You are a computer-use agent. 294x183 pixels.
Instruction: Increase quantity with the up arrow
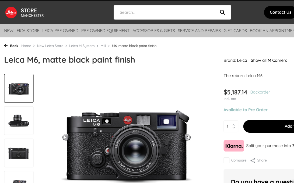(x=234, y=125)
